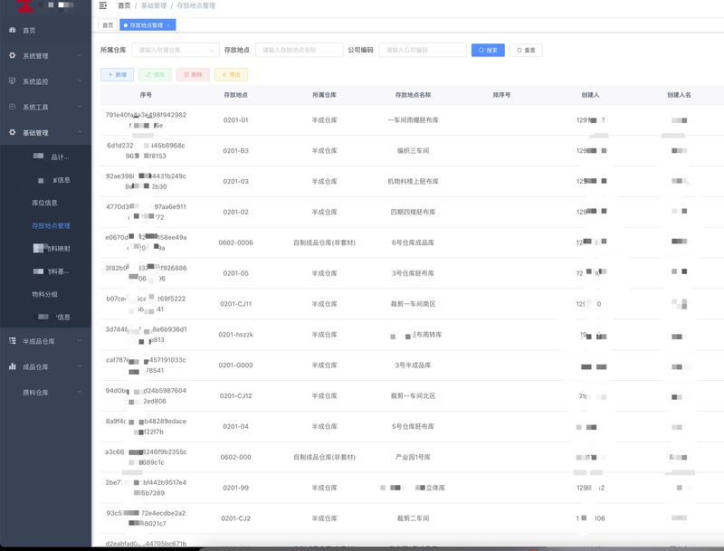Select cell 0201-05 in table
The height and width of the screenshot is (551, 724).
(236, 273)
